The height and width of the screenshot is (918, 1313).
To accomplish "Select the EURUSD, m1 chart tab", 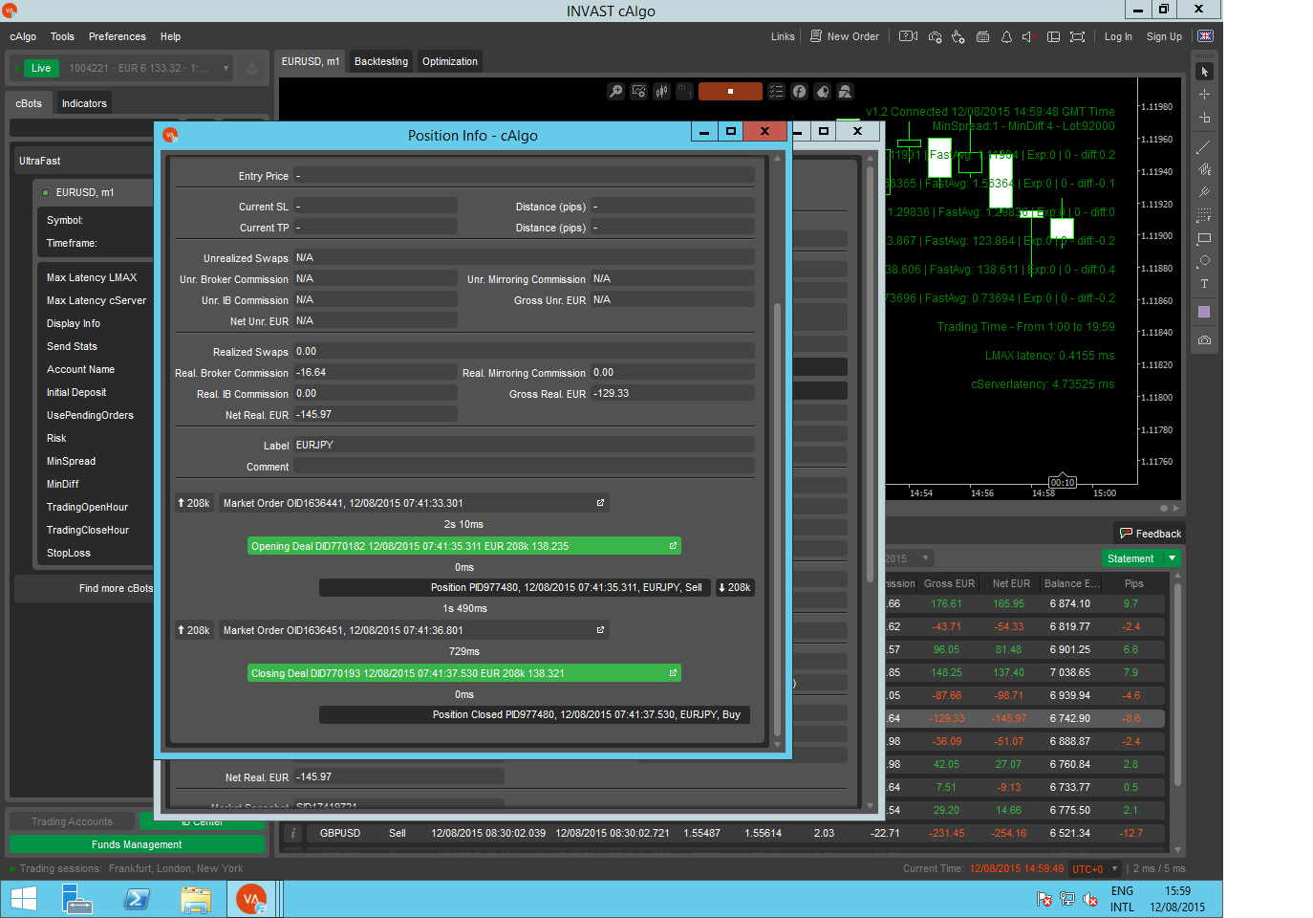I will 311,61.
